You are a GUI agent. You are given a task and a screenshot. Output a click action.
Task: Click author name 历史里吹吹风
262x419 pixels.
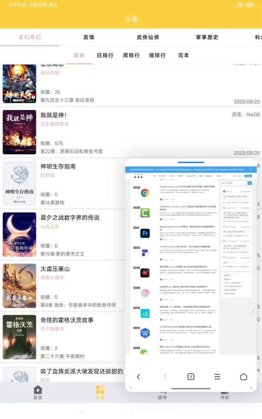(x=54, y=124)
